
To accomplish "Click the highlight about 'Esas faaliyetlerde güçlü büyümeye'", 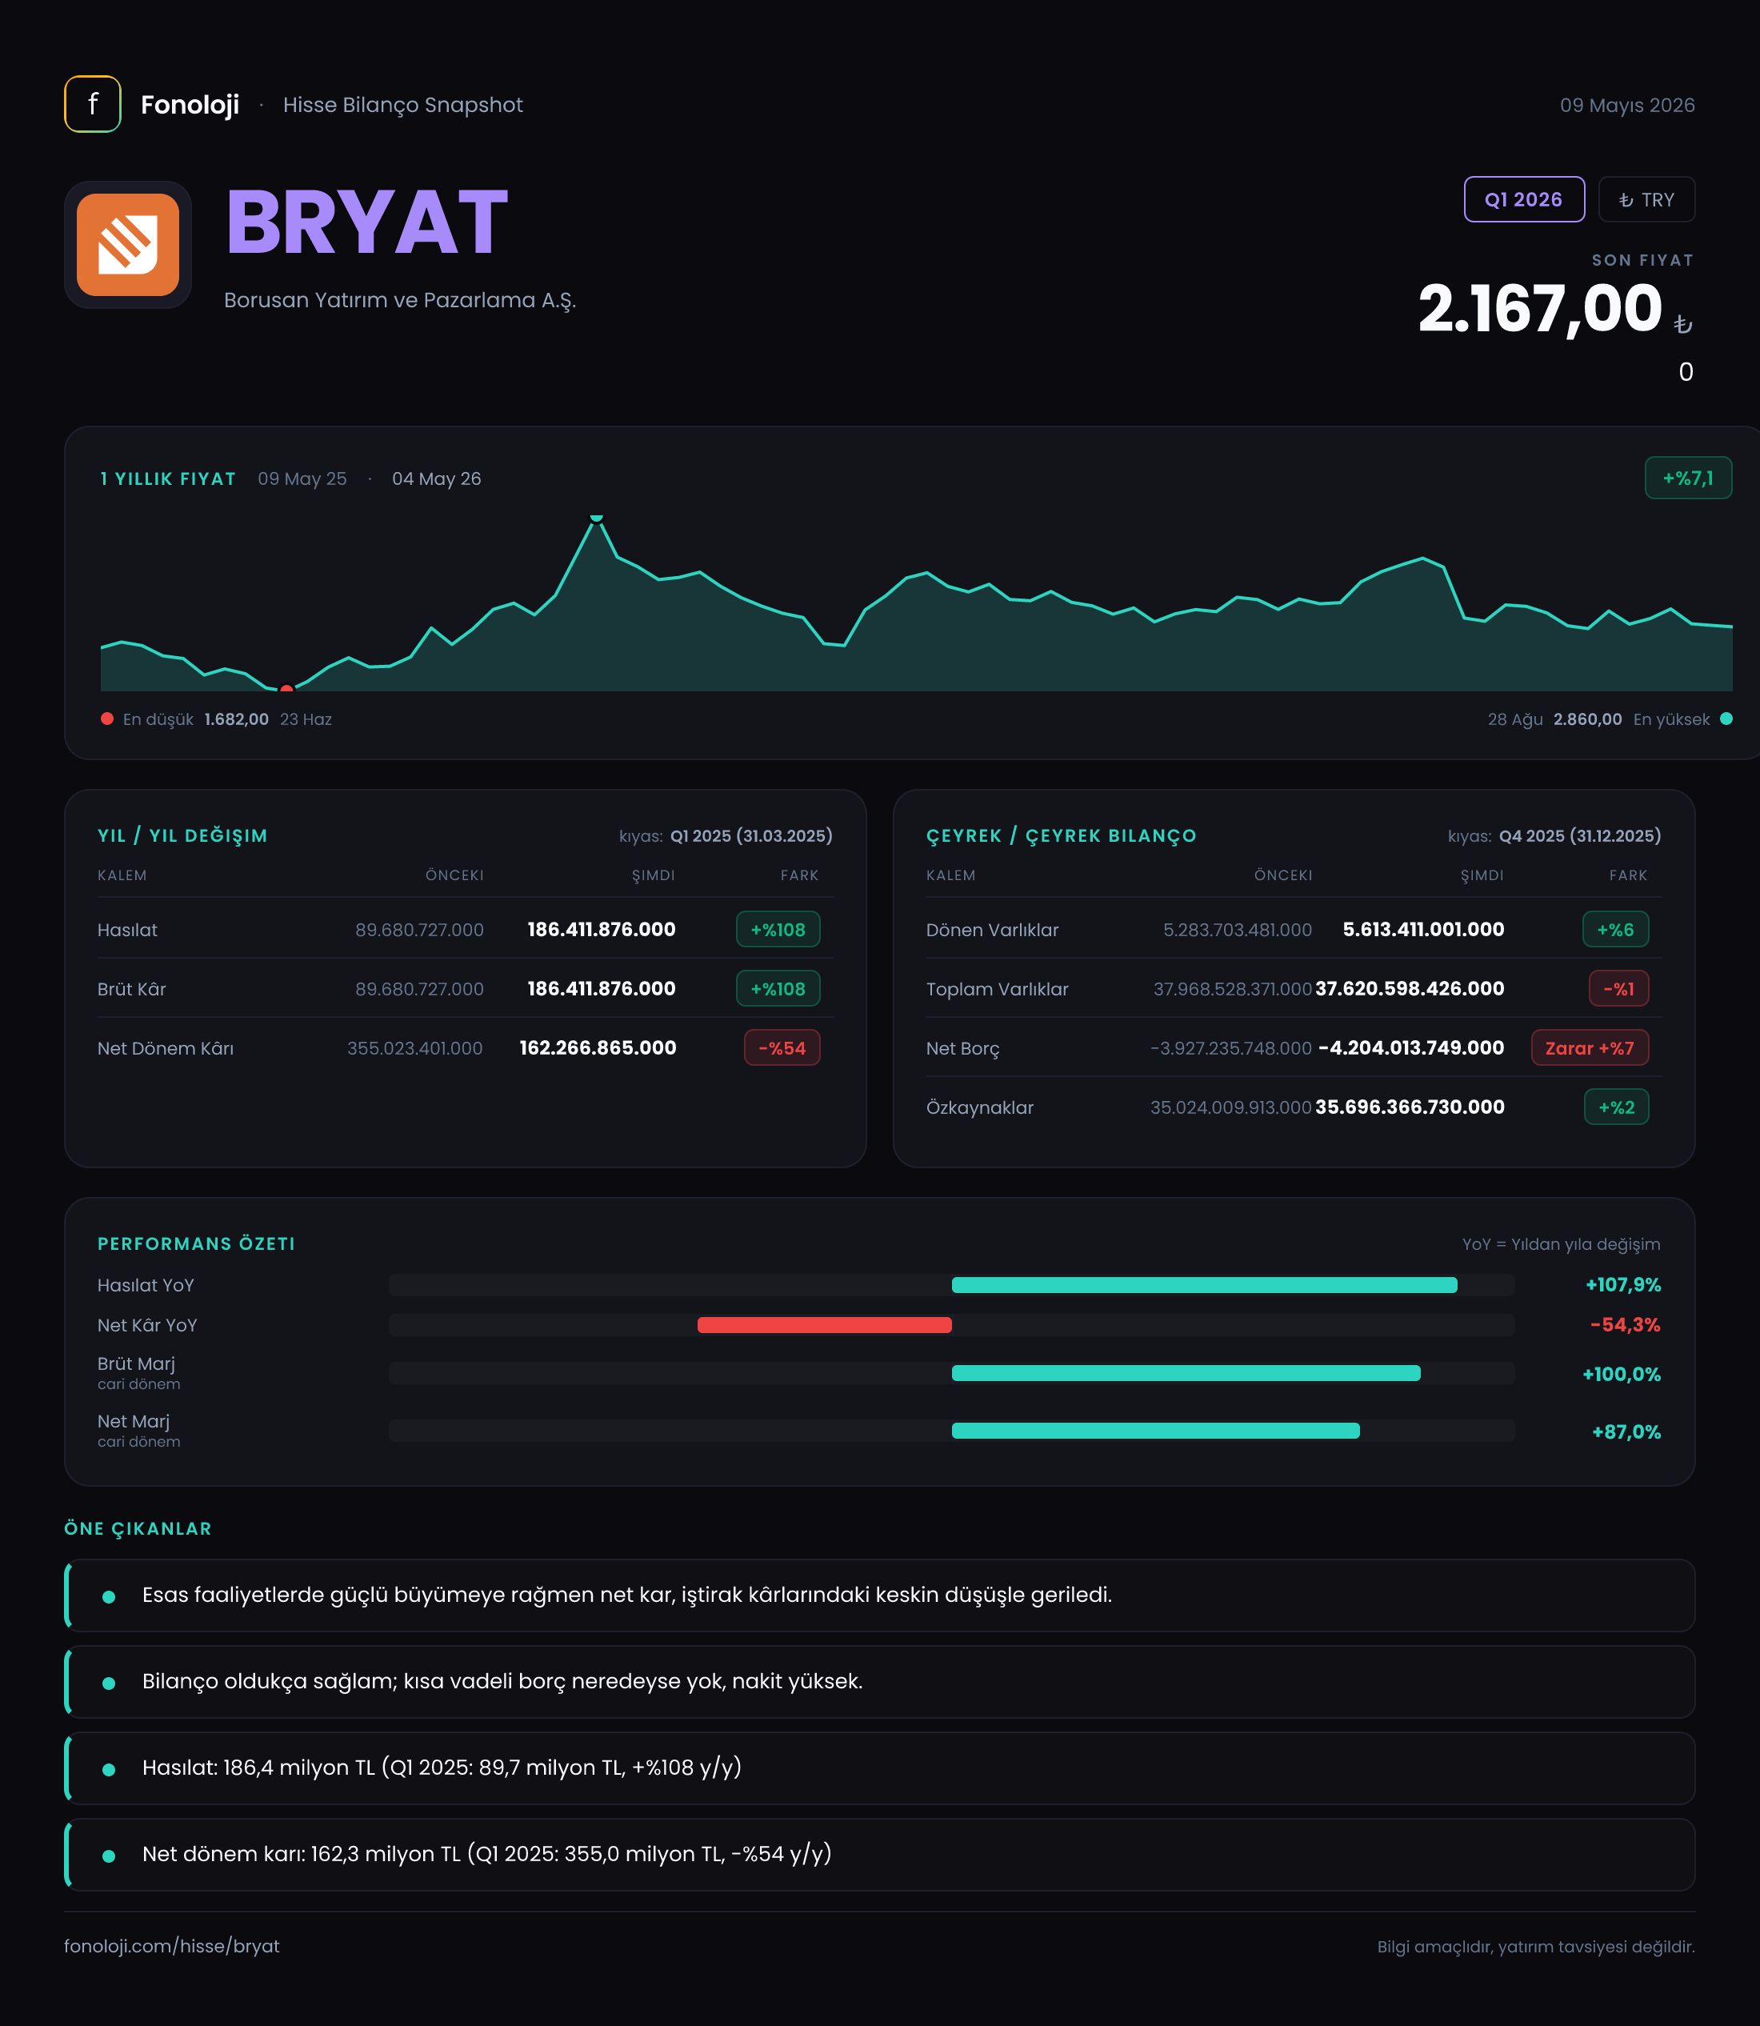I will pyautogui.click(x=880, y=1595).
